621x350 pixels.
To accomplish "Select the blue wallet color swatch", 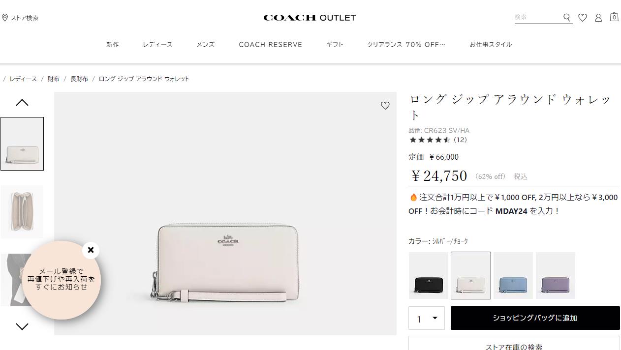I will 513,275.
